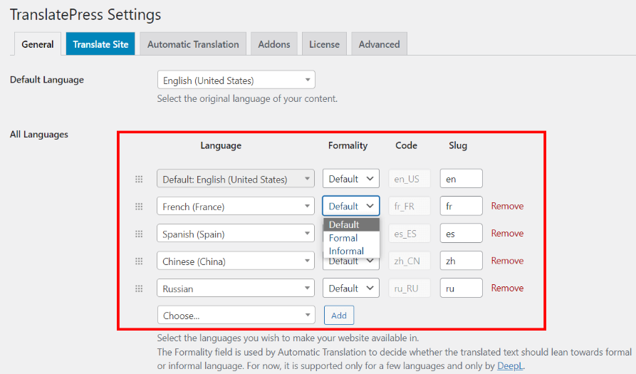The height and width of the screenshot is (374, 636).
Task: Open Formality dropdown for English row
Action: 351,179
